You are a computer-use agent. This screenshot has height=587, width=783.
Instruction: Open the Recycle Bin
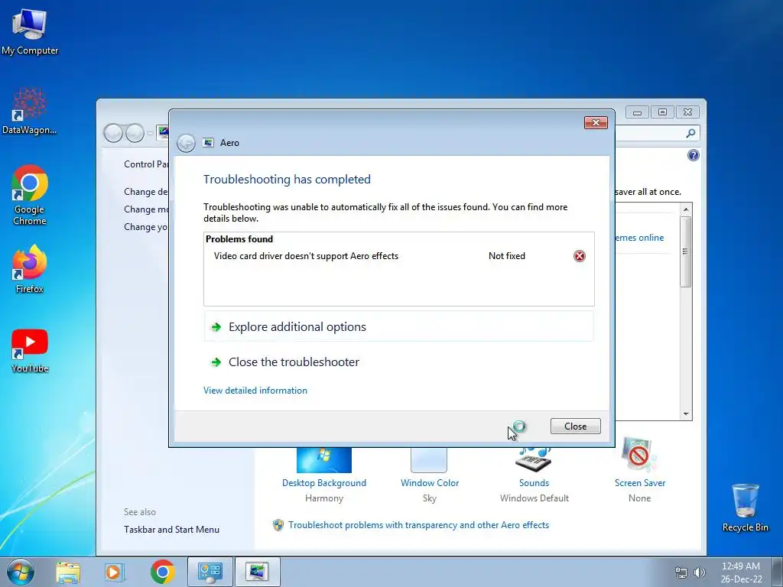click(745, 508)
